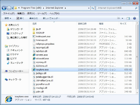This screenshot has width=140, height=105.
Task: Click the Forward navigation arrow
Action: (9, 8)
